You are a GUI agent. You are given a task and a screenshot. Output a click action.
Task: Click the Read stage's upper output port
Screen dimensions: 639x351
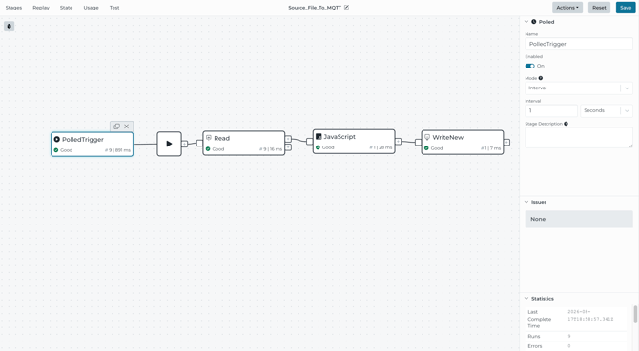click(x=288, y=139)
